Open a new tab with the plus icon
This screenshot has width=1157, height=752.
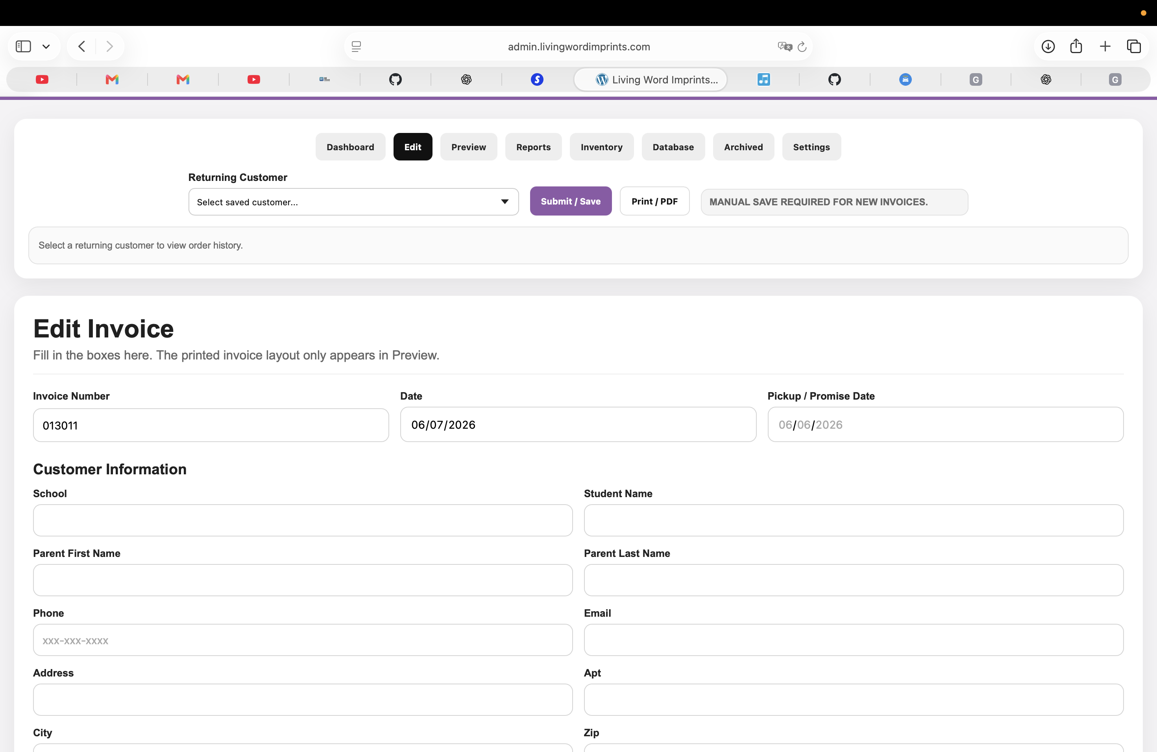click(1105, 47)
